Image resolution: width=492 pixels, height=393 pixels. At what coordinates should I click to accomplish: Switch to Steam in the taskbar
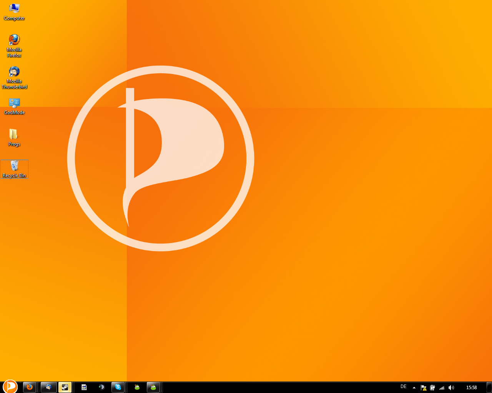click(x=65, y=387)
